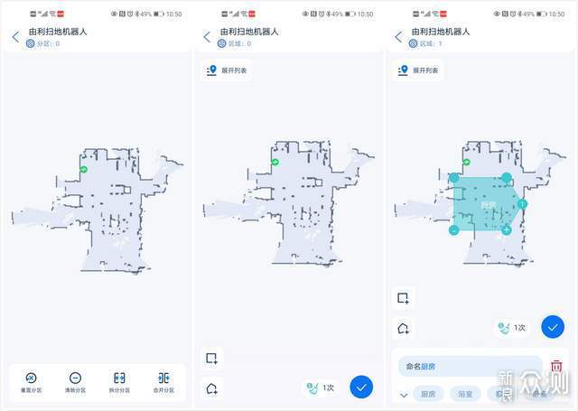The image size is (578, 411).
Task: Choose the 厨房 kitchen name chip
Action: 428,394
